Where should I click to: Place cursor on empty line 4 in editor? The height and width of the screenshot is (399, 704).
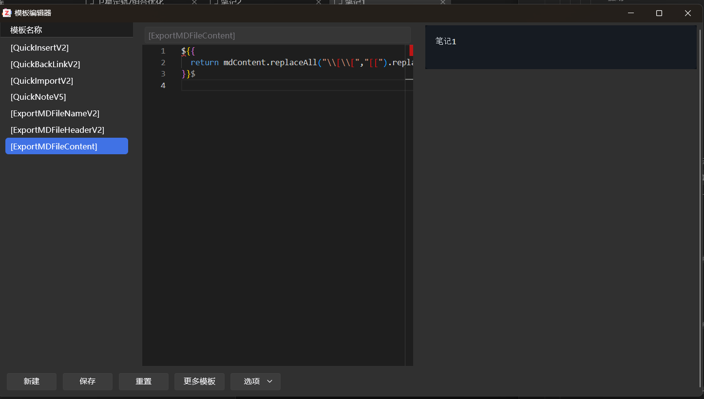pos(292,86)
